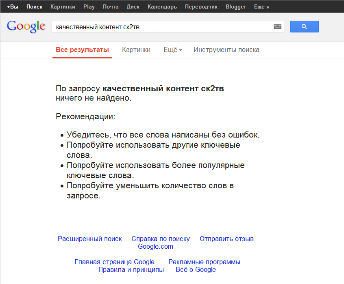
Task: Click the bold query text качественный контент ск2тв
Action: (163, 89)
